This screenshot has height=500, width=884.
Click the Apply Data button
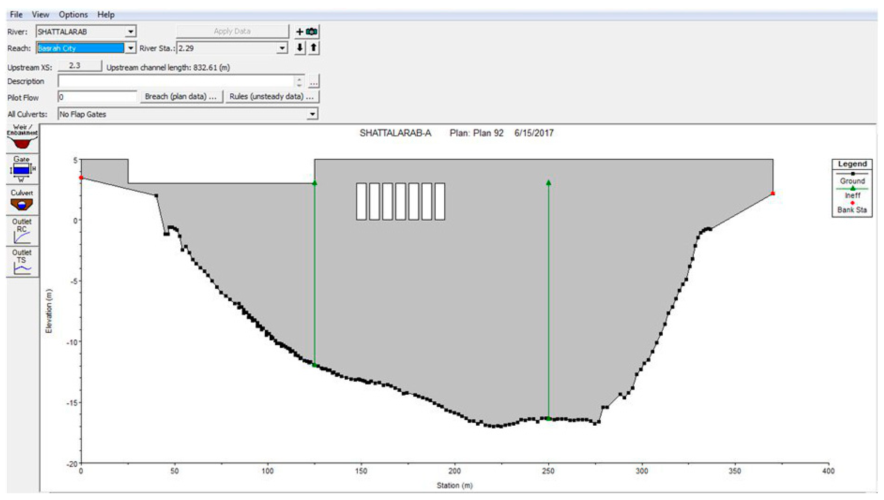click(x=233, y=31)
